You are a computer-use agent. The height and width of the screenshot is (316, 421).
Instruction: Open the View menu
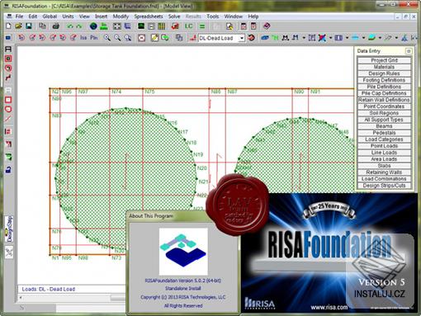pyautogui.click(x=84, y=17)
